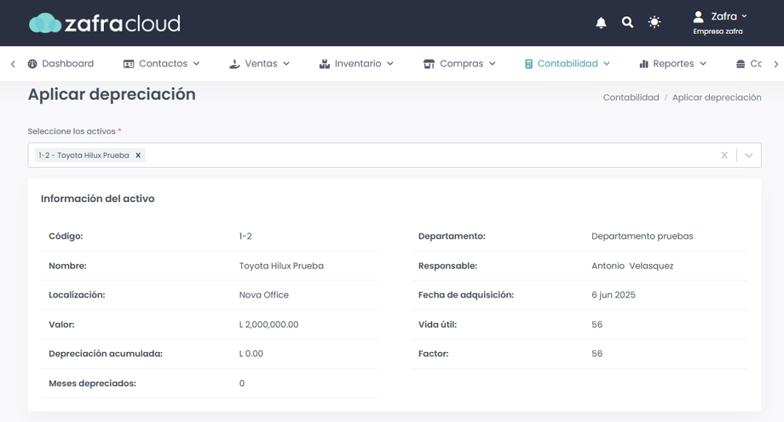Image resolution: width=784 pixels, height=422 pixels.
Task: Expand the Reportes menu
Action: [673, 64]
